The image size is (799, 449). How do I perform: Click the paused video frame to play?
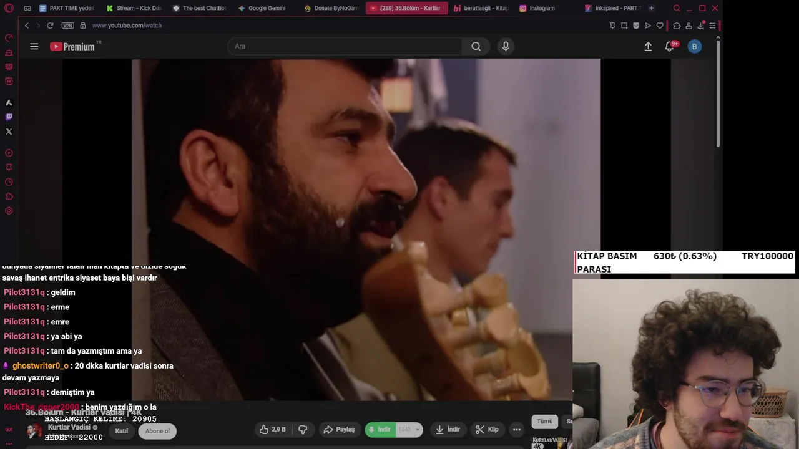(366, 229)
